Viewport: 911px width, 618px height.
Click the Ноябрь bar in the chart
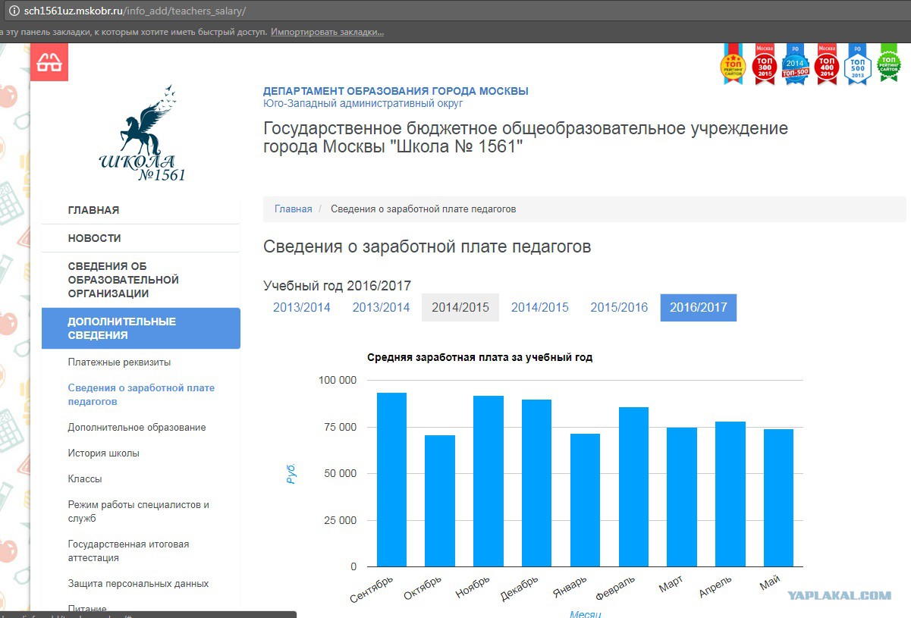[x=488, y=481]
